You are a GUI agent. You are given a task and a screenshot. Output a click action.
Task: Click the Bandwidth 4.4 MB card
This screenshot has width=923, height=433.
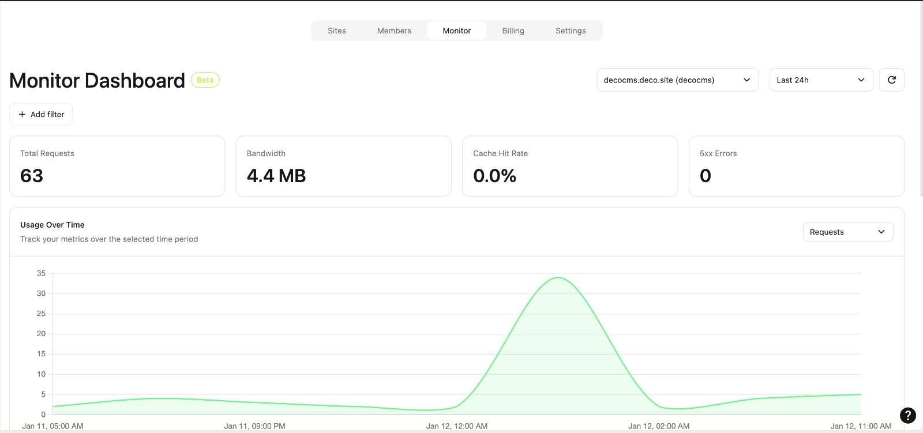point(343,166)
